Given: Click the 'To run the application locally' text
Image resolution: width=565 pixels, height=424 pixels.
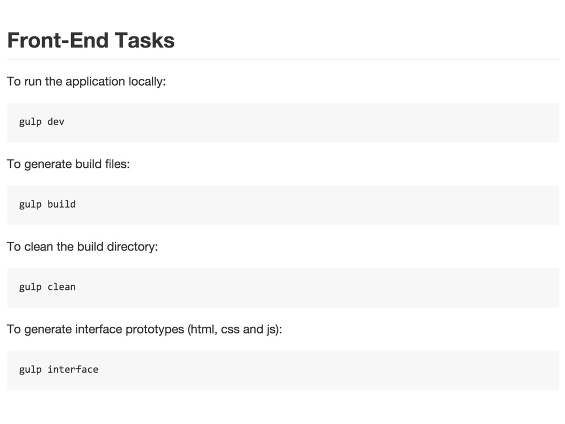Looking at the screenshot, I should coord(87,82).
